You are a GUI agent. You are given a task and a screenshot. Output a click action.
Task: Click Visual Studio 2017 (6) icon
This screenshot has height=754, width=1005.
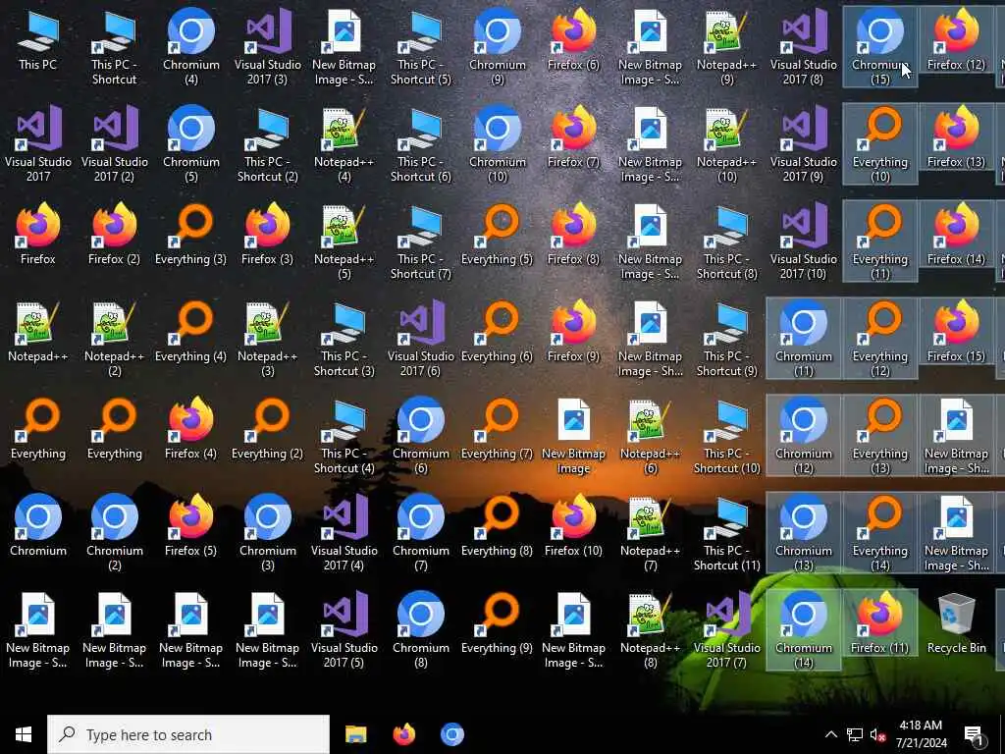click(x=420, y=339)
